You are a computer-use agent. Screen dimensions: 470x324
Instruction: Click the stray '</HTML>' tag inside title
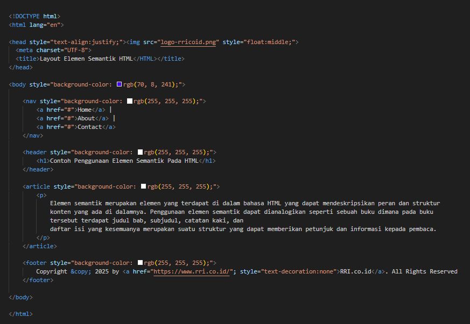(x=145, y=59)
